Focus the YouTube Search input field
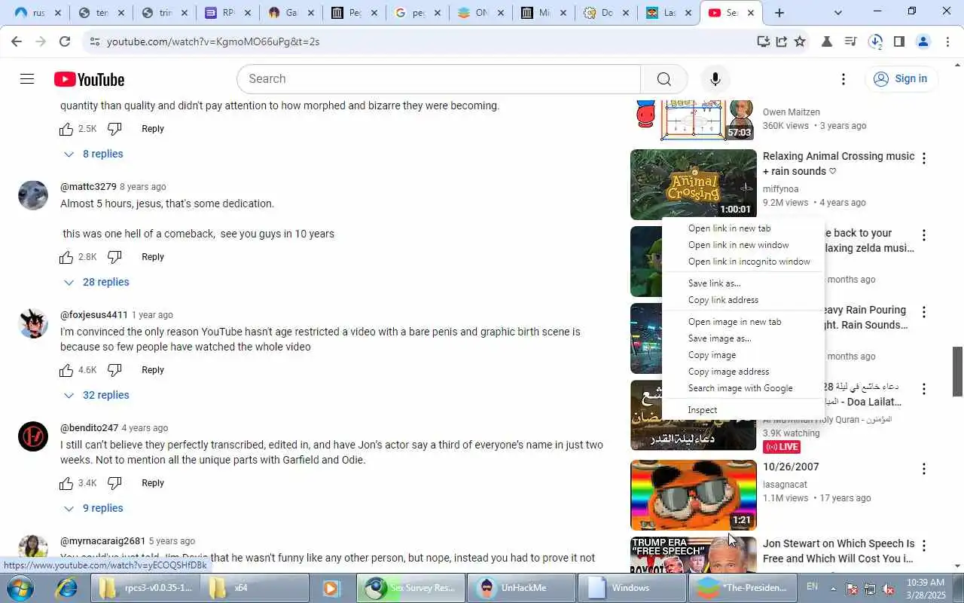Viewport: 964px width, 603px height. coord(439,79)
